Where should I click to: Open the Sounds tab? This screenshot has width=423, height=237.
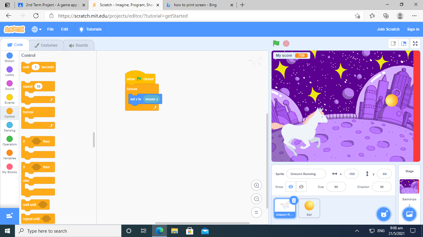point(79,45)
